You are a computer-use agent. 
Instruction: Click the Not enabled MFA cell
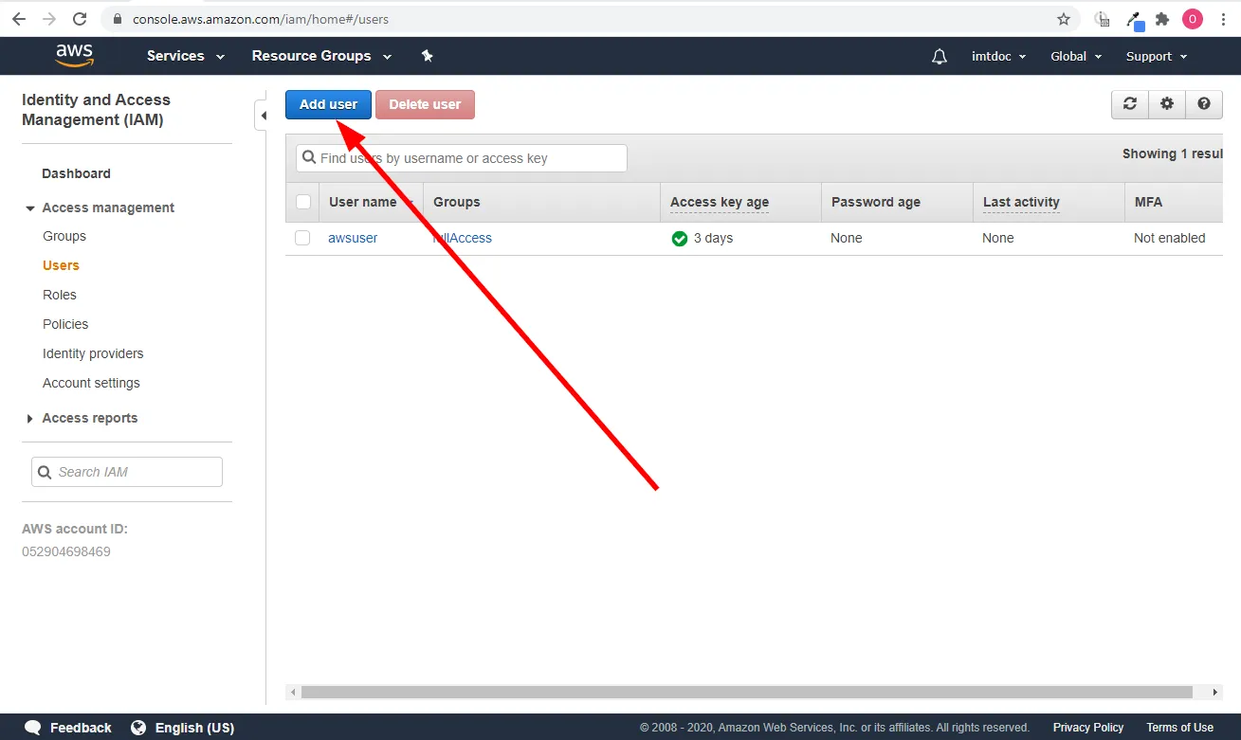1170,238
